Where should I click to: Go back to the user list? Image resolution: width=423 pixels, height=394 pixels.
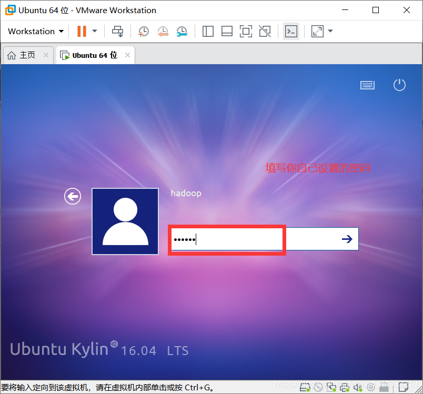[73, 196]
